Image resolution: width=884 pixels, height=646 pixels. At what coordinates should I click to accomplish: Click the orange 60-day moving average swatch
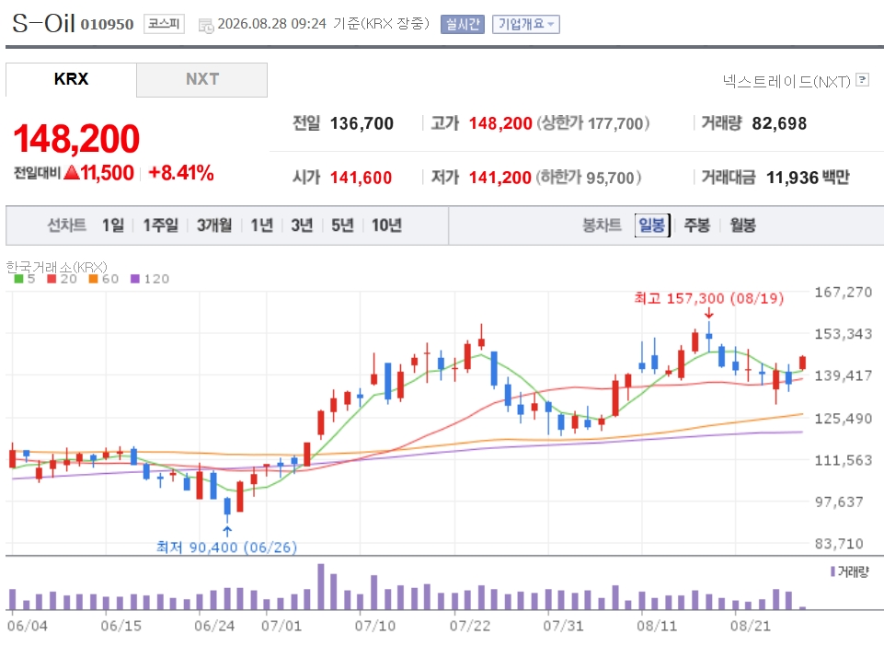tap(93, 279)
